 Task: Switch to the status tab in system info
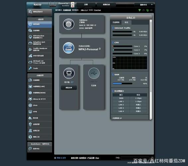point(126,23)
